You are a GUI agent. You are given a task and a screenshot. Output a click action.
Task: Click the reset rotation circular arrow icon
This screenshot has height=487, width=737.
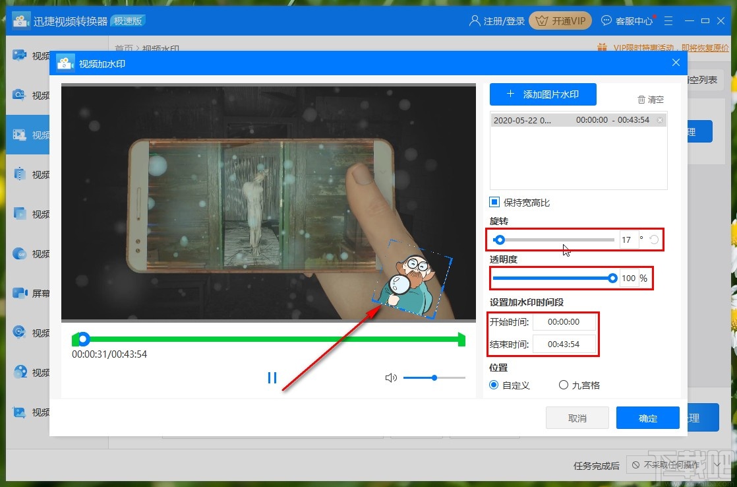654,240
